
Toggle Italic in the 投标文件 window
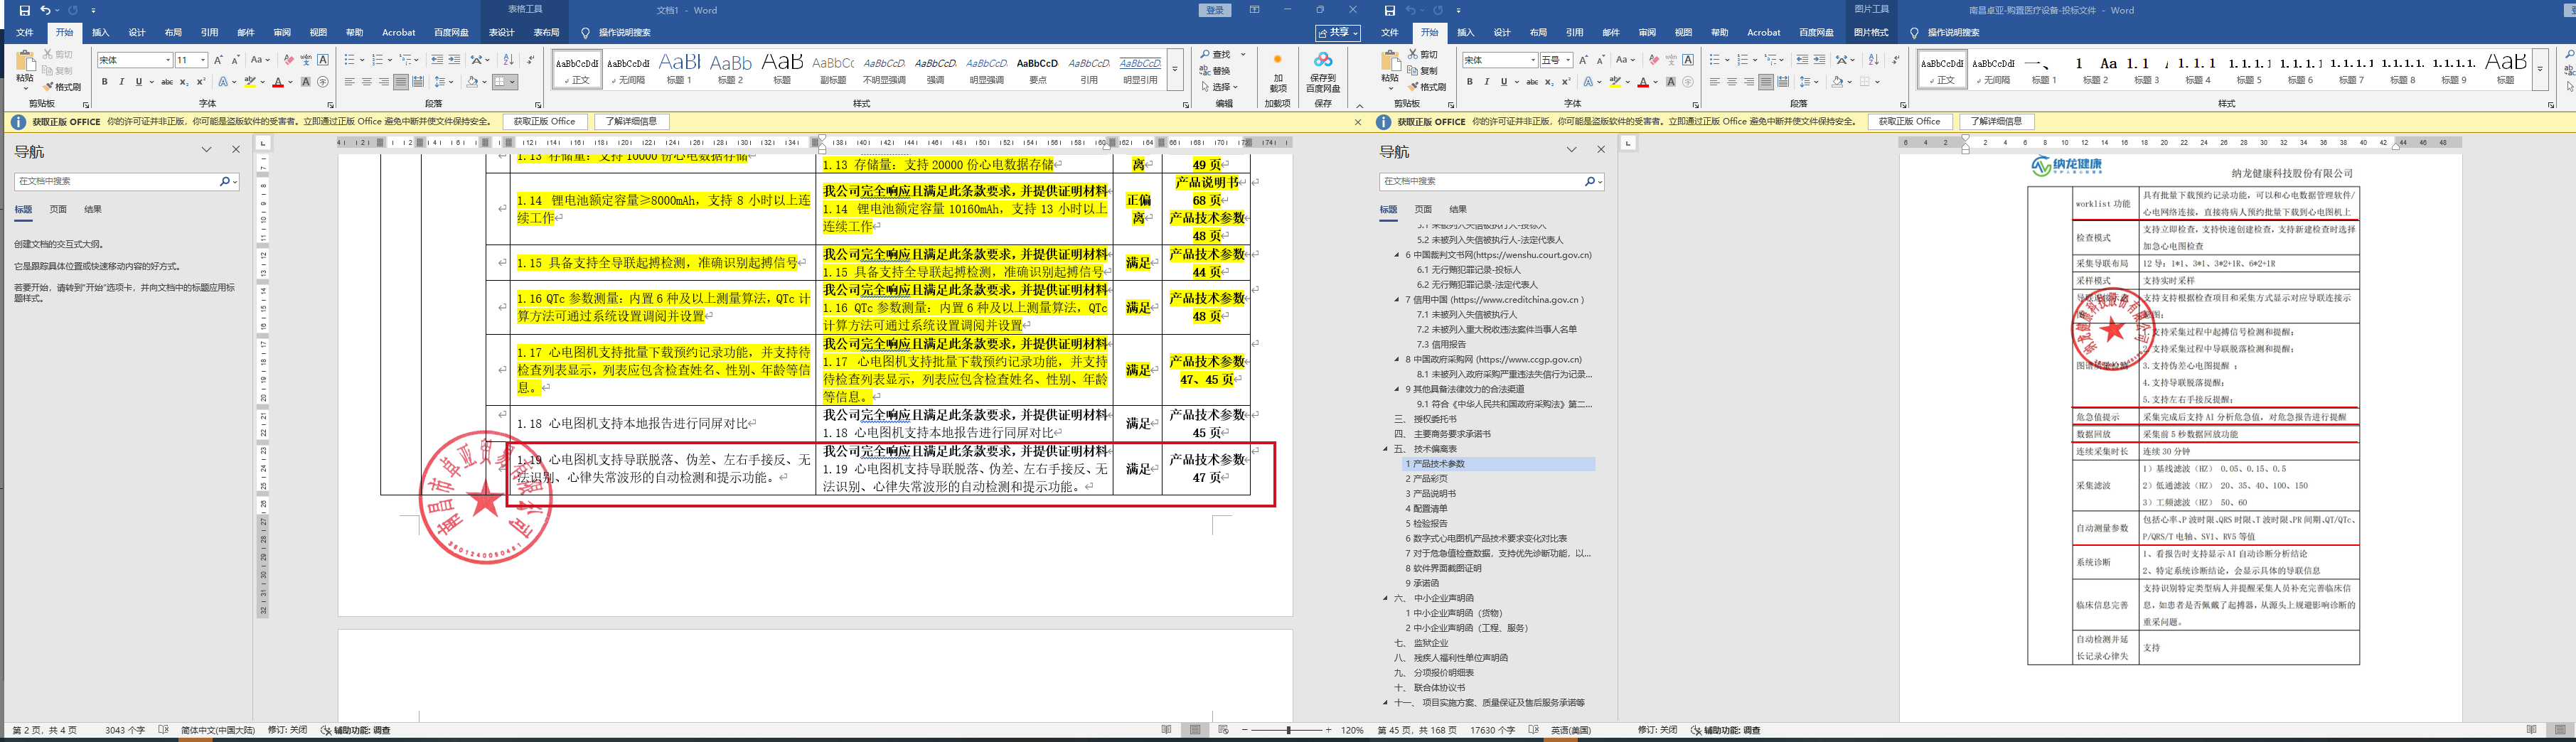click(1486, 82)
